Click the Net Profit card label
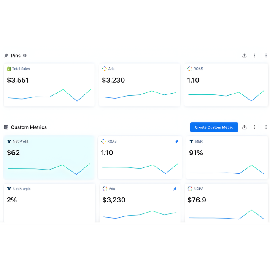 click(21, 141)
